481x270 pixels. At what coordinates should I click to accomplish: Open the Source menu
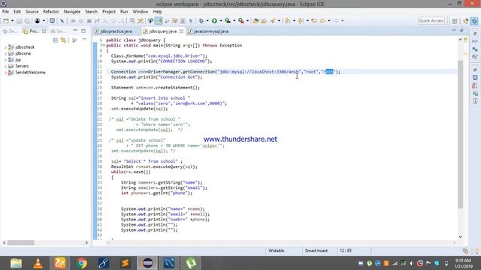coord(32,12)
